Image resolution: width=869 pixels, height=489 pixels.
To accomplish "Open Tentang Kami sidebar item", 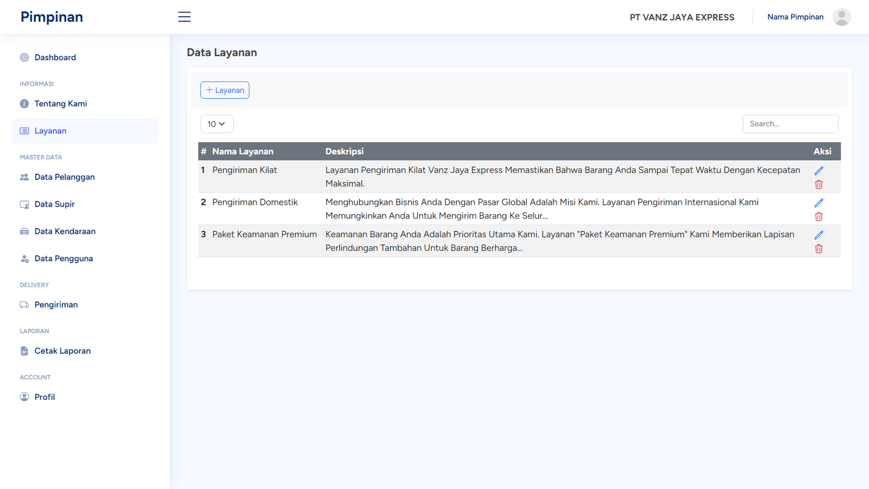I will [x=60, y=104].
